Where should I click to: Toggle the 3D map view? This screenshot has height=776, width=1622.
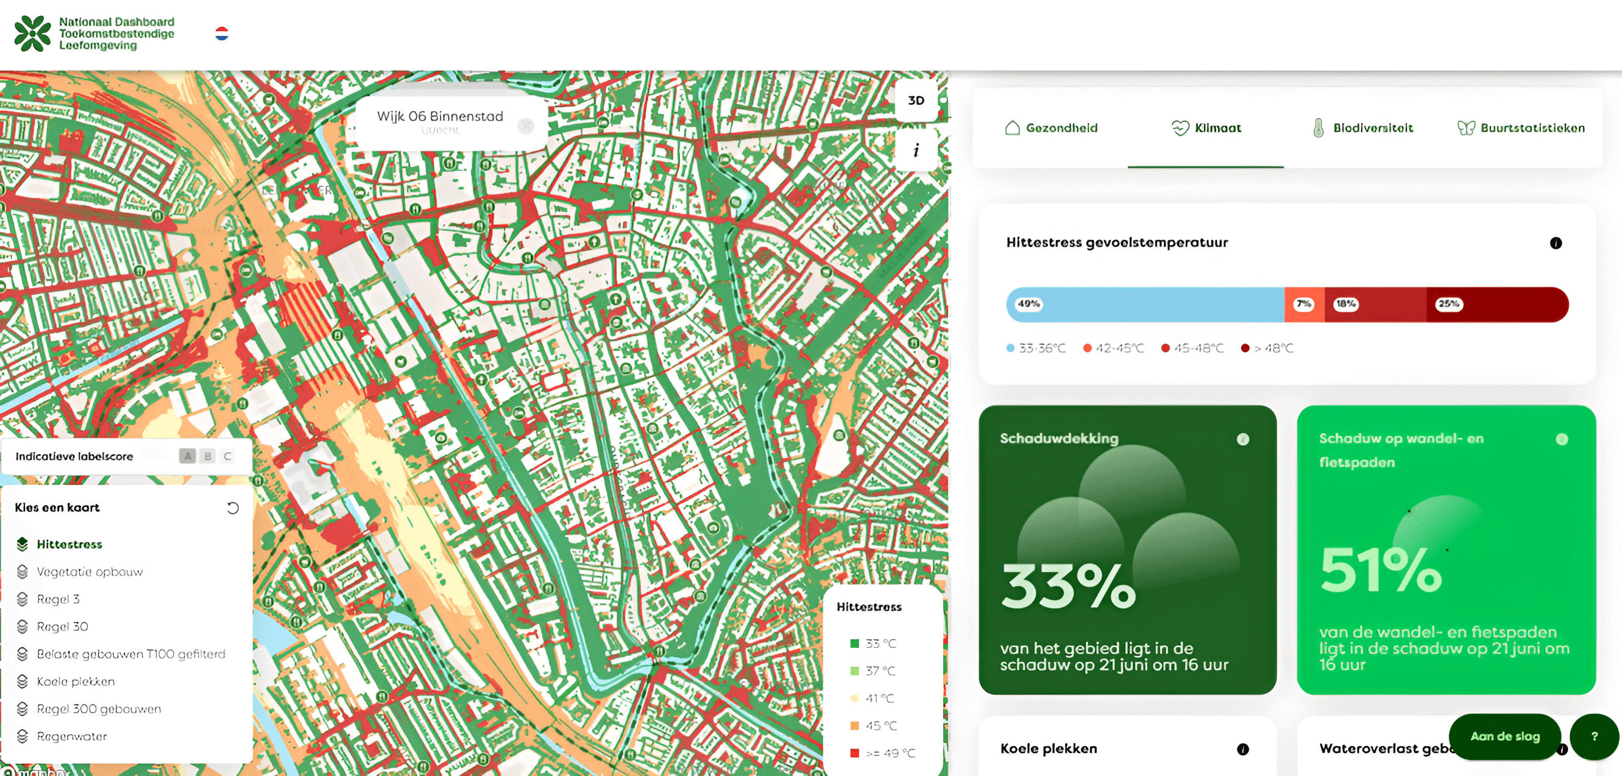[916, 101]
